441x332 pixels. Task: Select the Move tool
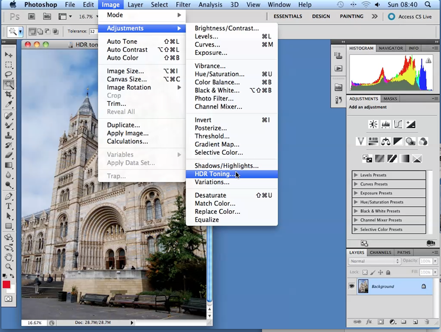tap(8, 54)
